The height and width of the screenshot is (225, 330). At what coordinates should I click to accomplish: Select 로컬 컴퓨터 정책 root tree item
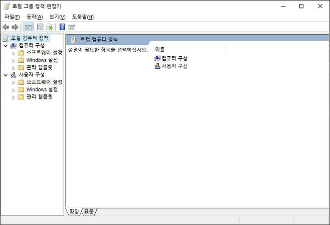tap(30, 38)
